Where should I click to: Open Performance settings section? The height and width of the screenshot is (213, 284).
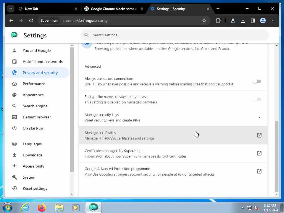(37, 84)
